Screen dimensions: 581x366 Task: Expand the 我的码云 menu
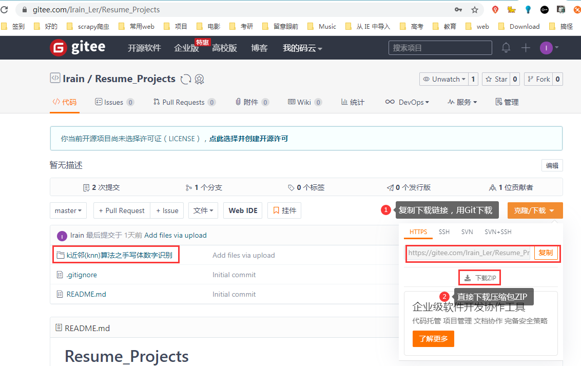point(302,48)
